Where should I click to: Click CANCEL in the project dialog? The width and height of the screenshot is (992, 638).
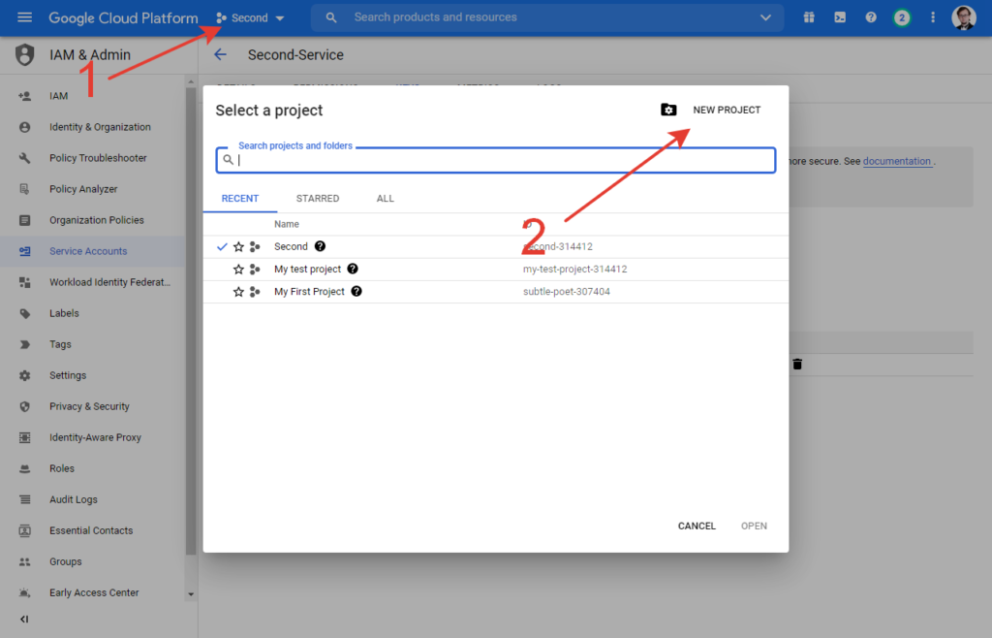pyautogui.click(x=697, y=526)
